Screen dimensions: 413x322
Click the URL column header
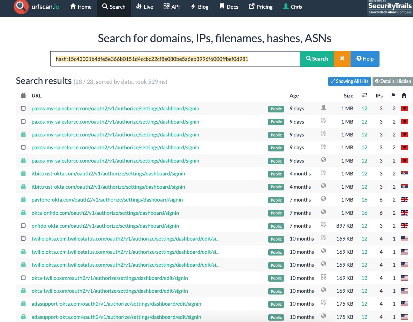[x=36, y=95]
